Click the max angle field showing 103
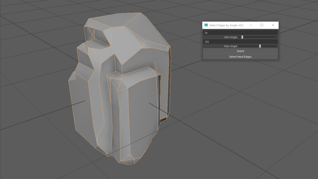Screen dimensions: 318x179 pos(240,42)
